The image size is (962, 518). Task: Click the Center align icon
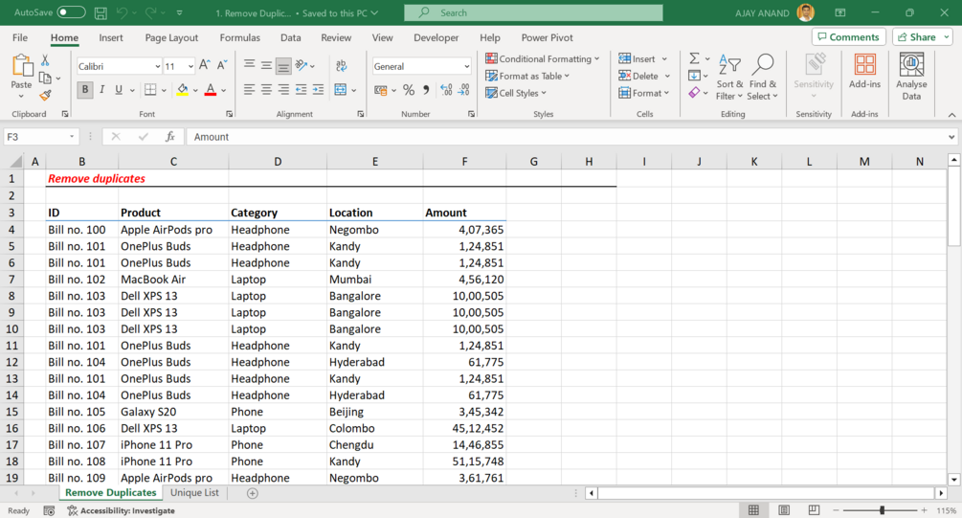[266, 90]
